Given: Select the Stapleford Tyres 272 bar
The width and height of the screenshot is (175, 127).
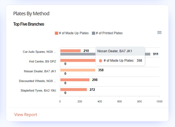Looking at the screenshot, I should pos(74,89).
